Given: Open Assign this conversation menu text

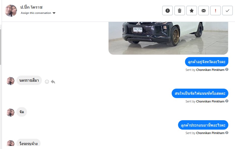Looking at the screenshot, I should (x=36, y=13).
